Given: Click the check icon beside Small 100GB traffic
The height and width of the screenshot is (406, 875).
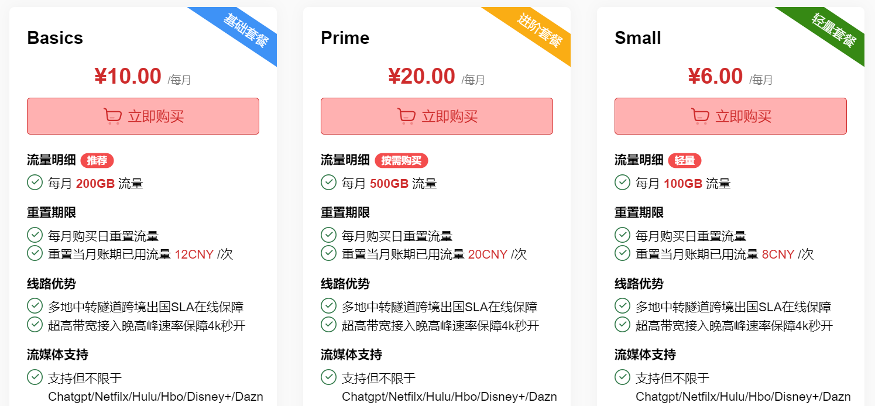Looking at the screenshot, I should point(622,183).
